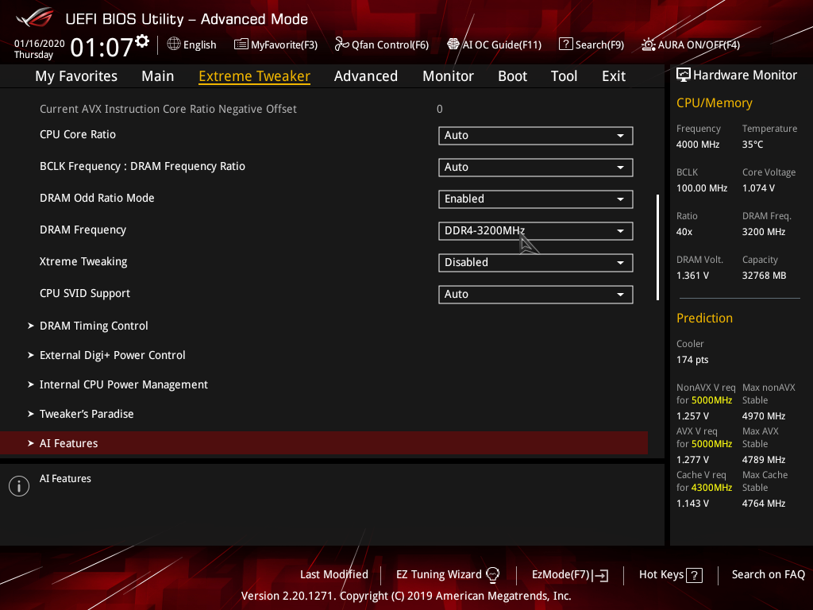
Task: Click the 35°C temperature value
Action: click(x=753, y=145)
